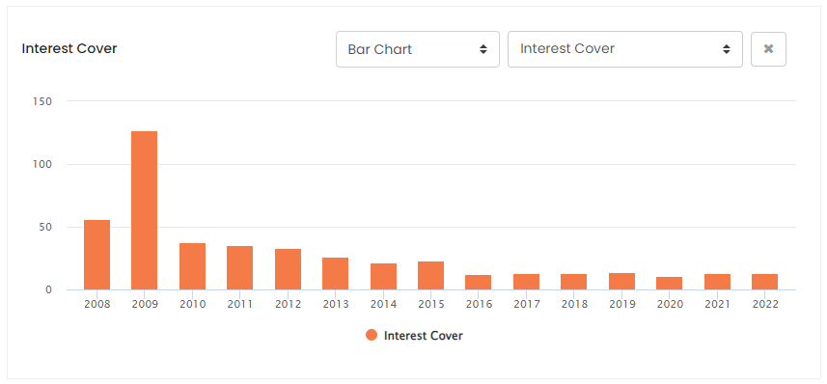
Task: Open the Interest Cover metric dropdown
Action: pyautogui.click(x=625, y=49)
